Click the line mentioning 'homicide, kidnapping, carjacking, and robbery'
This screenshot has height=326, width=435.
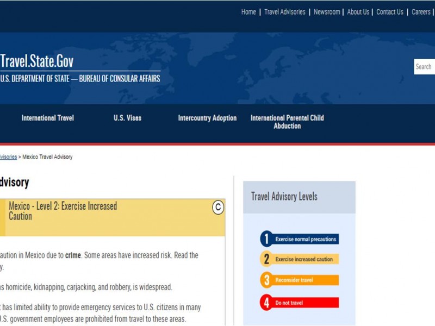click(x=86, y=287)
